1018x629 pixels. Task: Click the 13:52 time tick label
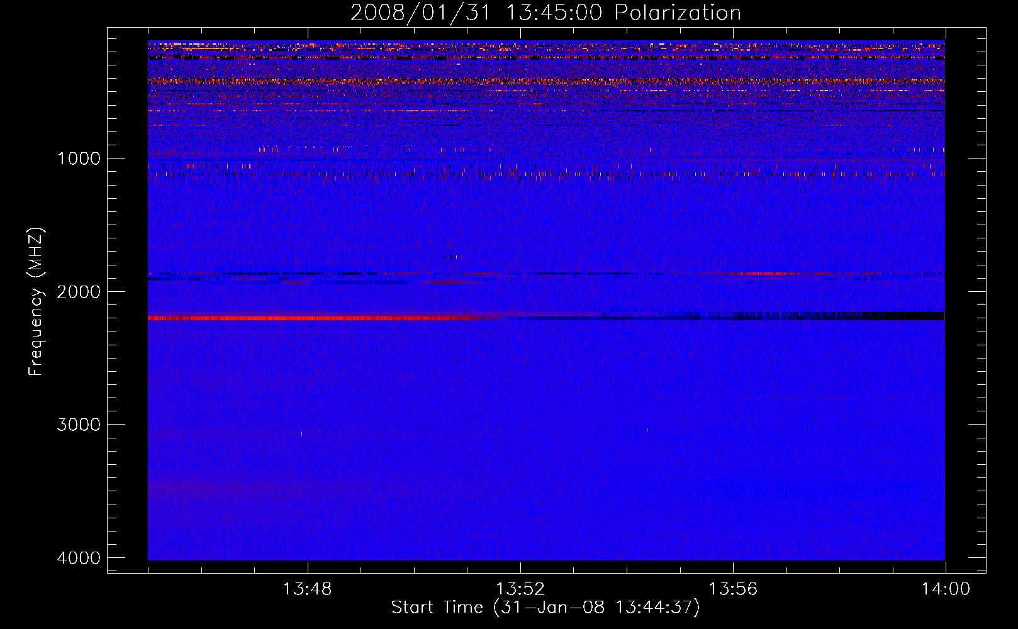click(x=520, y=589)
